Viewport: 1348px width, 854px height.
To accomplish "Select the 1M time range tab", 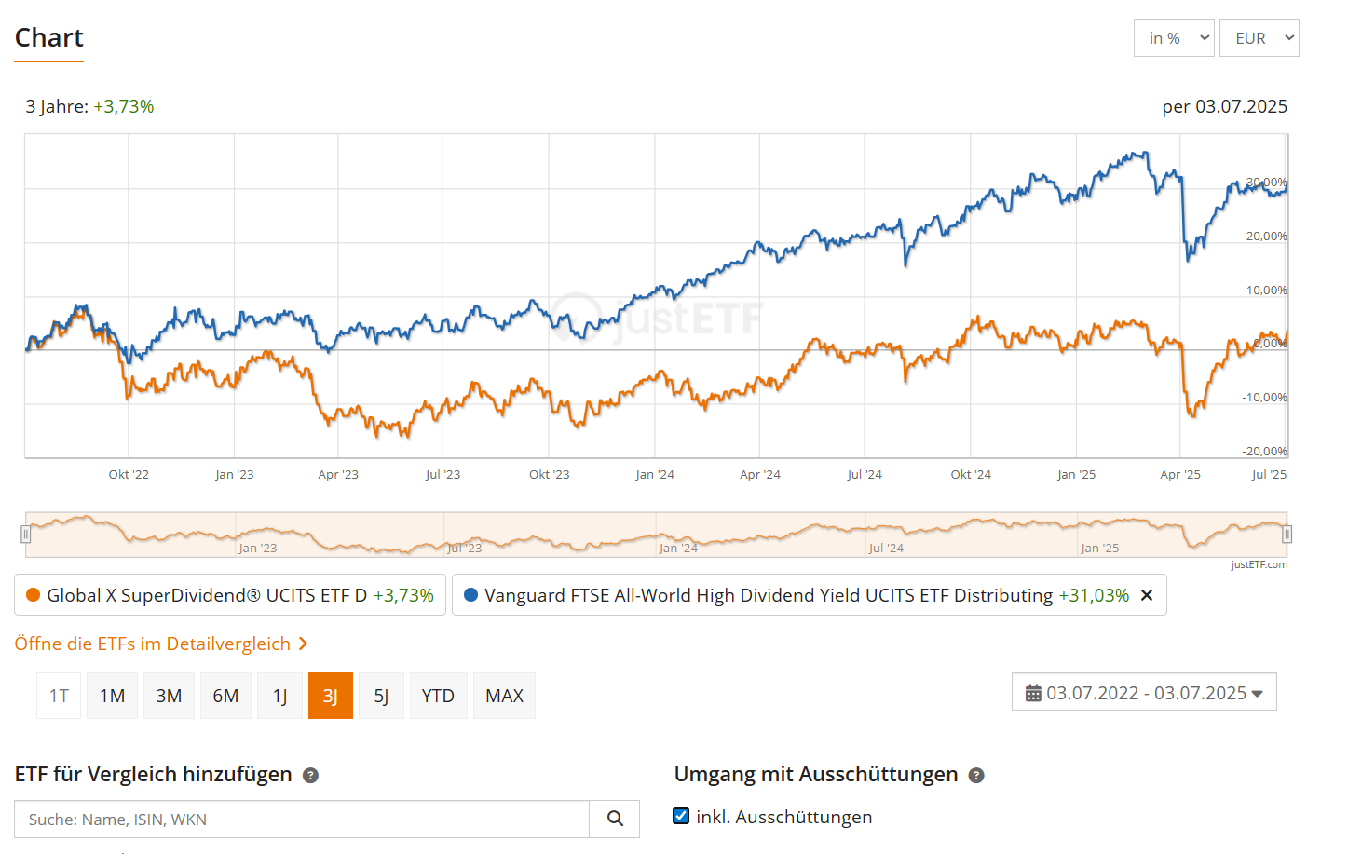I will click(x=113, y=696).
